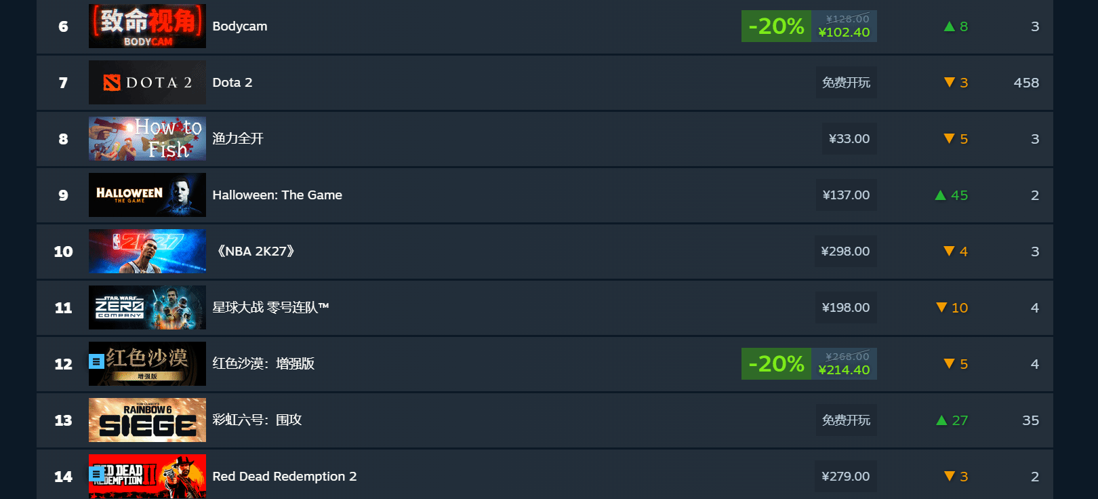Open the Rainbow Six Siege capsule image
This screenshot has width=1098, height=499.
[x=147, y=420]
